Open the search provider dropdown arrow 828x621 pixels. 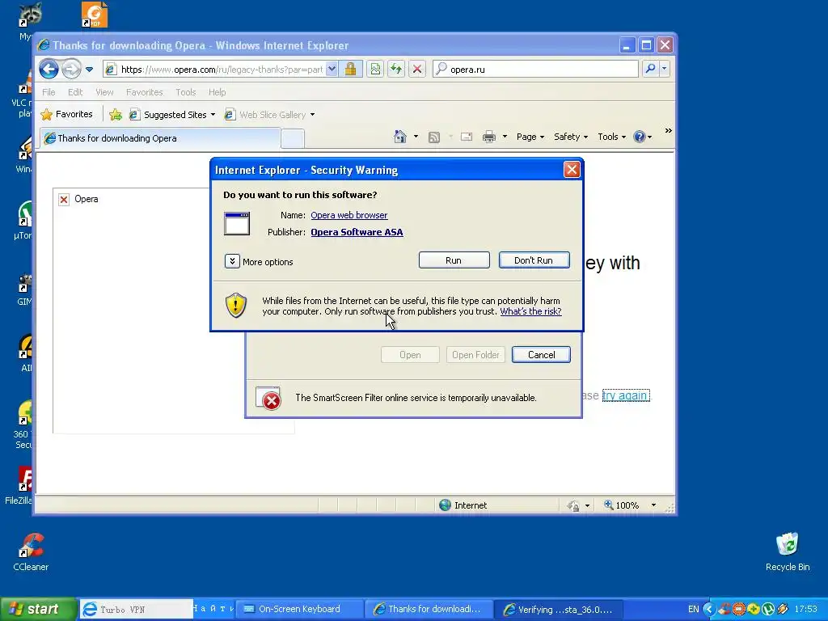[x=665, y=69]
